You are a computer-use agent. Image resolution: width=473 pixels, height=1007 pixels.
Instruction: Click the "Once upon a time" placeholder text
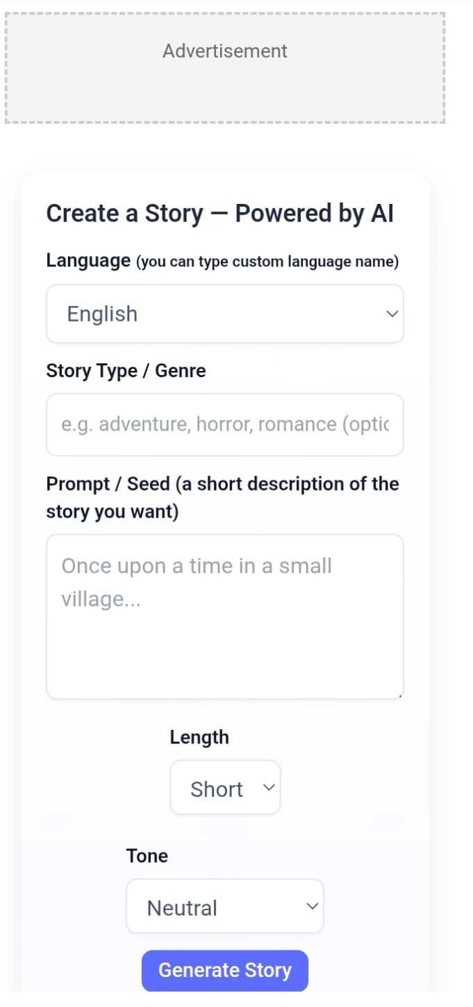click(x=197, y=581)
